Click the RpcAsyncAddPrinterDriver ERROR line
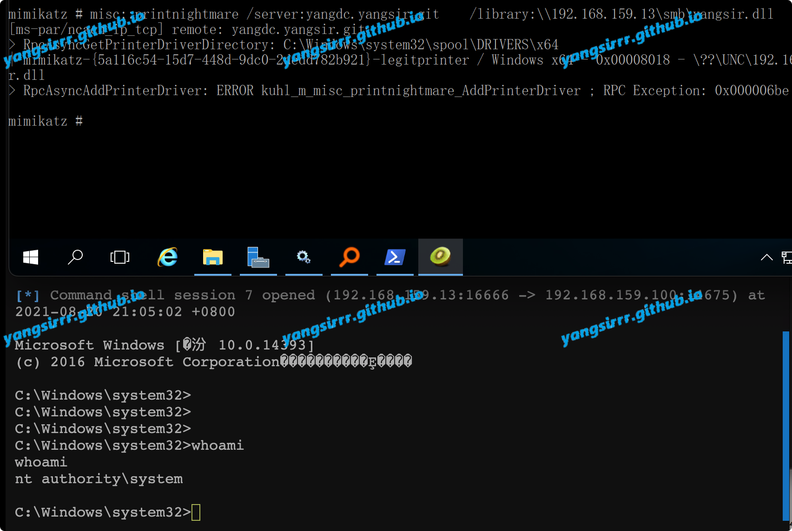Screen dimensions: 792x531 (x=399, y=91)
